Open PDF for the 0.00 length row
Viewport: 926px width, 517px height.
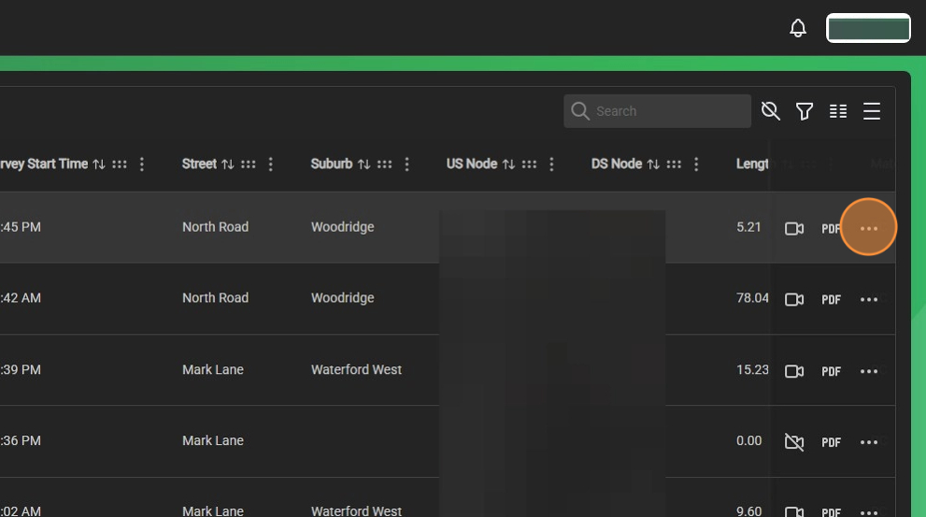831,442
